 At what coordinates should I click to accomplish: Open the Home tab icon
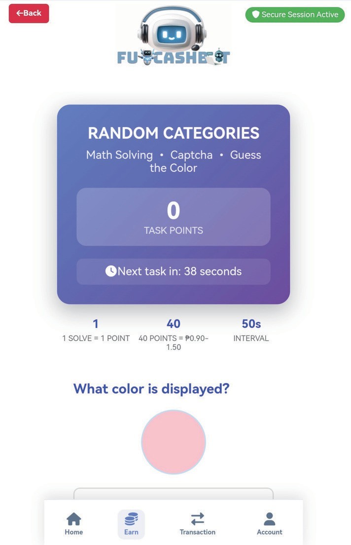point(74,519)
